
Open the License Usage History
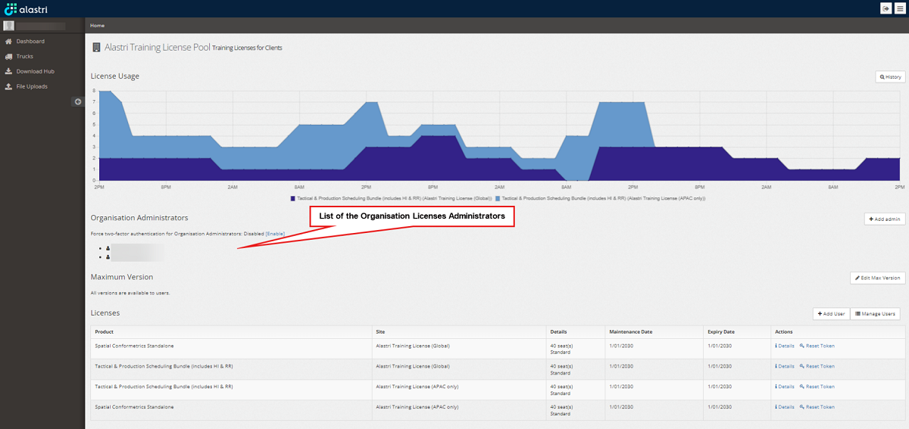(890, 77)
